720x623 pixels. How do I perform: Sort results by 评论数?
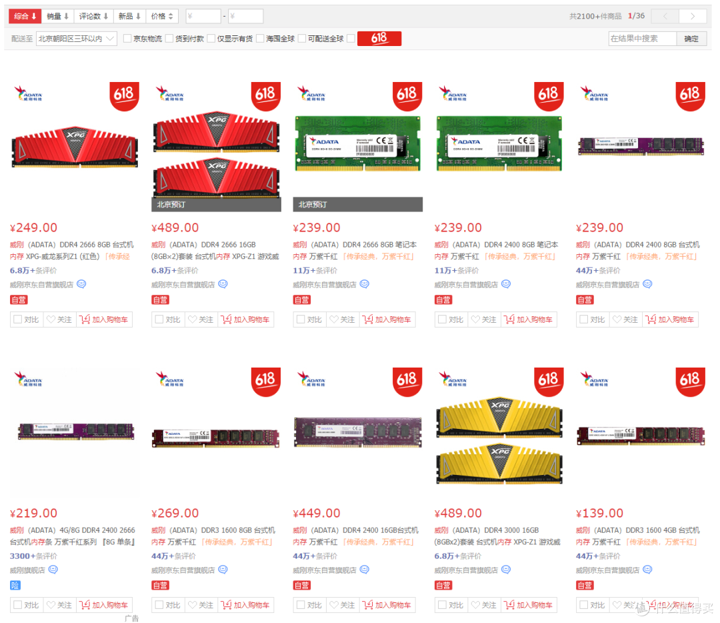click(x=94, y=16)
